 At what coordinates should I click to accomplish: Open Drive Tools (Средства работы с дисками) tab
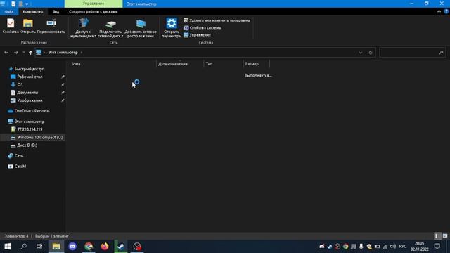[94, 12]
